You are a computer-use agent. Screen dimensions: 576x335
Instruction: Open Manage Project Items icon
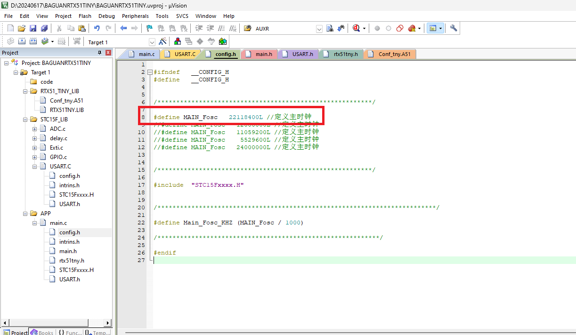tap(178, 41)
